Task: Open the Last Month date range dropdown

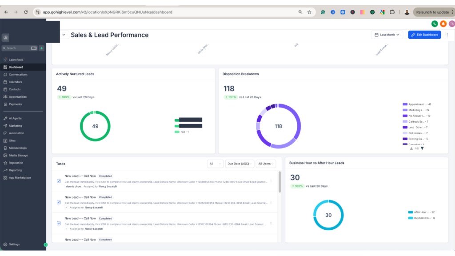Action: tap(387, 35)
